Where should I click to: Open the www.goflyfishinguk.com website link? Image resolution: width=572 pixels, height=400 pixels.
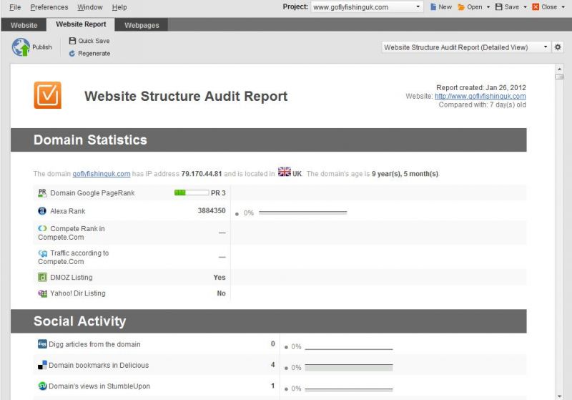click(x=480, y=96)
